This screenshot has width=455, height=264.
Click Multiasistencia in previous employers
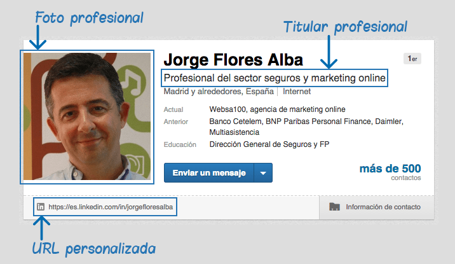click(x=234, y=132)
